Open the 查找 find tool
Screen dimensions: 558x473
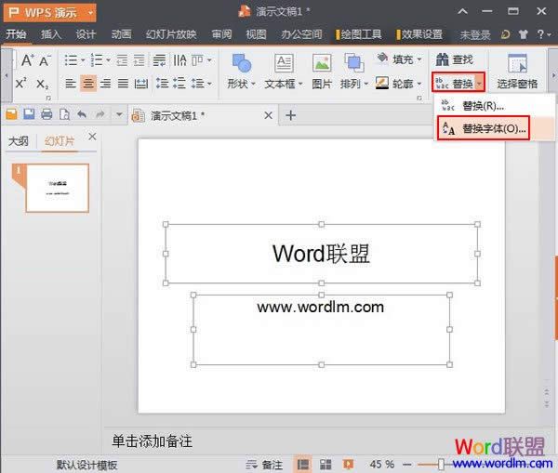[456, 59]
